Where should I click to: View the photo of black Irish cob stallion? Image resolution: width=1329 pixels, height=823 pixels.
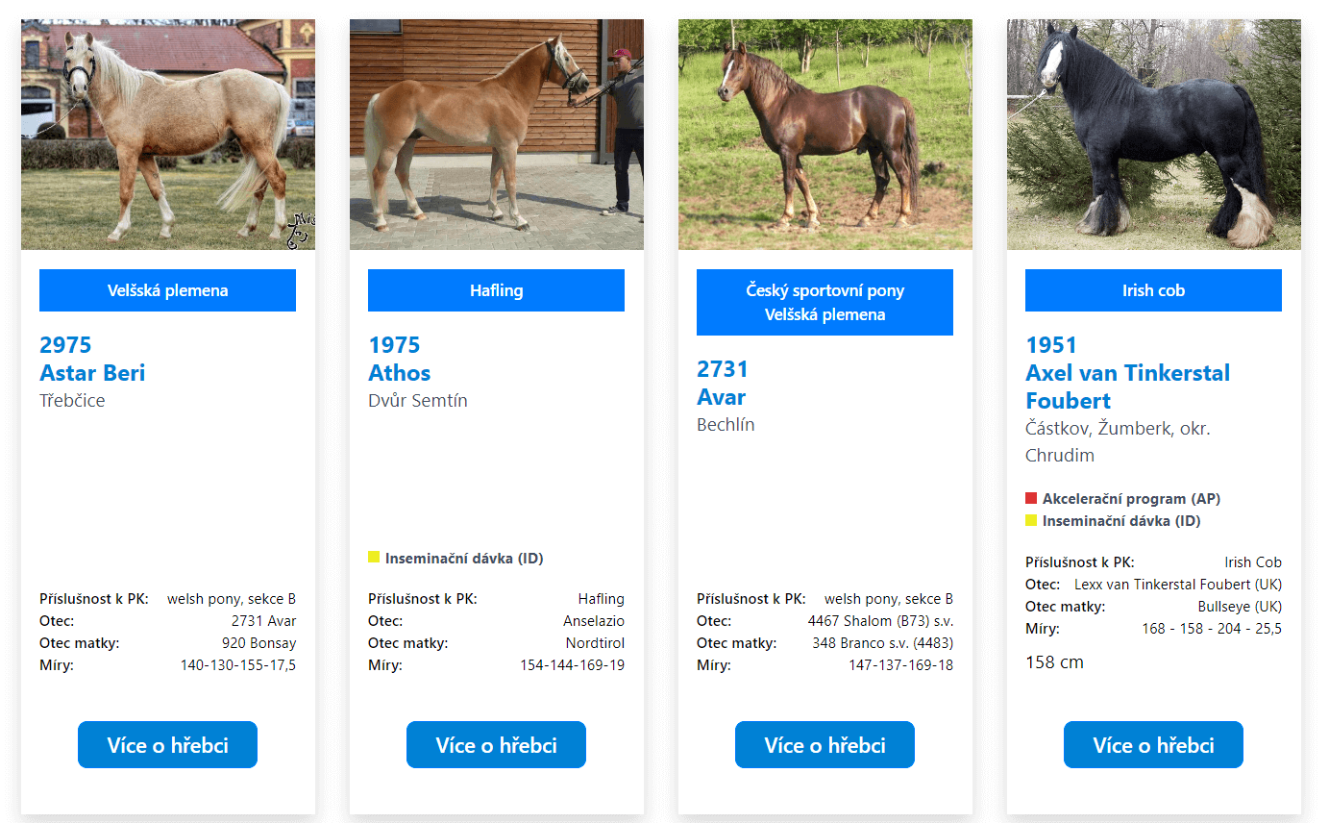point(1152,134)
